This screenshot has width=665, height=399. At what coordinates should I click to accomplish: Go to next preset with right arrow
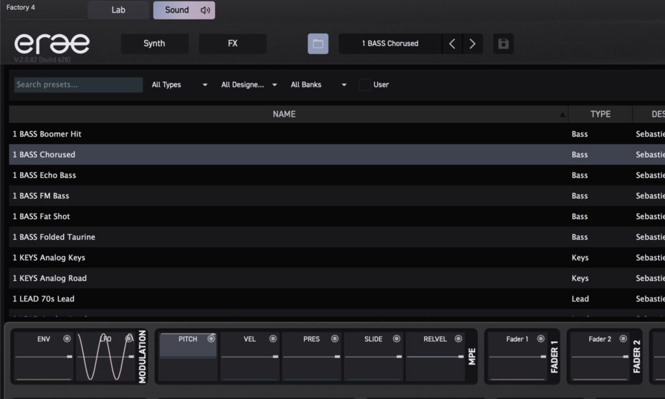coord(473,44)
